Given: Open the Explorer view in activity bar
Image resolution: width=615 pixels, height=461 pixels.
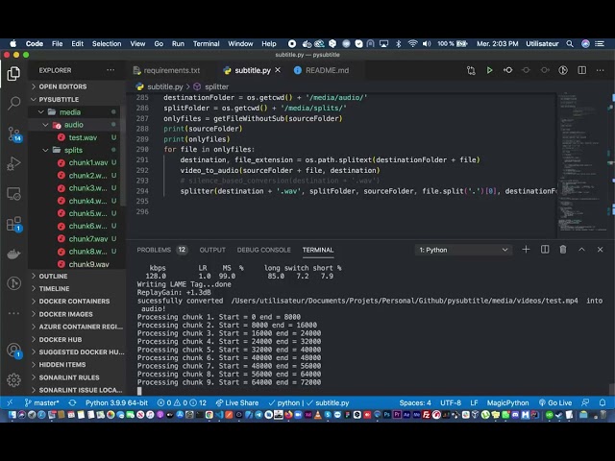Looking at the screenshot, I should (x=13, y=74).
